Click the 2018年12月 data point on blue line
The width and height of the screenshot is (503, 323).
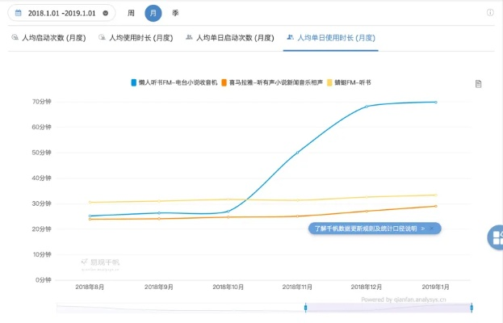click(x=367, y=107)
